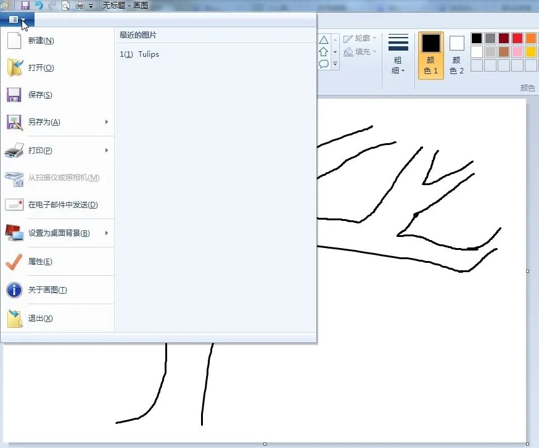
Task: Choose 属性(E) properties menu item
Action: point(40,262)
